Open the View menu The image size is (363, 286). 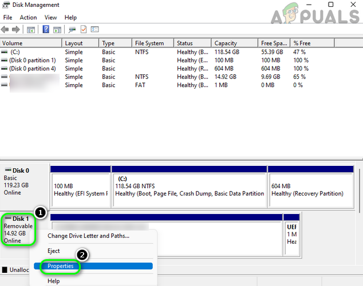(51, 18)
